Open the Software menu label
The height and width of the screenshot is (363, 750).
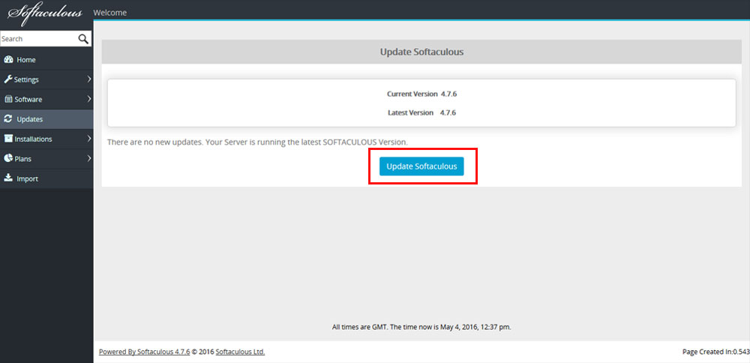click(28, 100)
